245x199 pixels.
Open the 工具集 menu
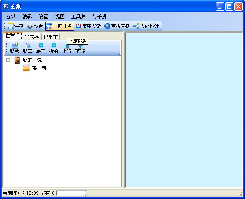pos(78,17)
